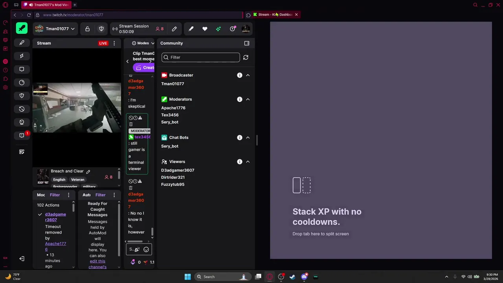Open the Mod Actions widget three-dot menu
Viewport: 503px width, 283px height.
pos(69,195)
